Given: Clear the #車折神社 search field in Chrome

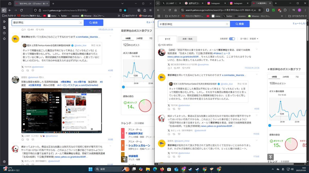Looking at the screenshot, I should click(x=227, y=24).
